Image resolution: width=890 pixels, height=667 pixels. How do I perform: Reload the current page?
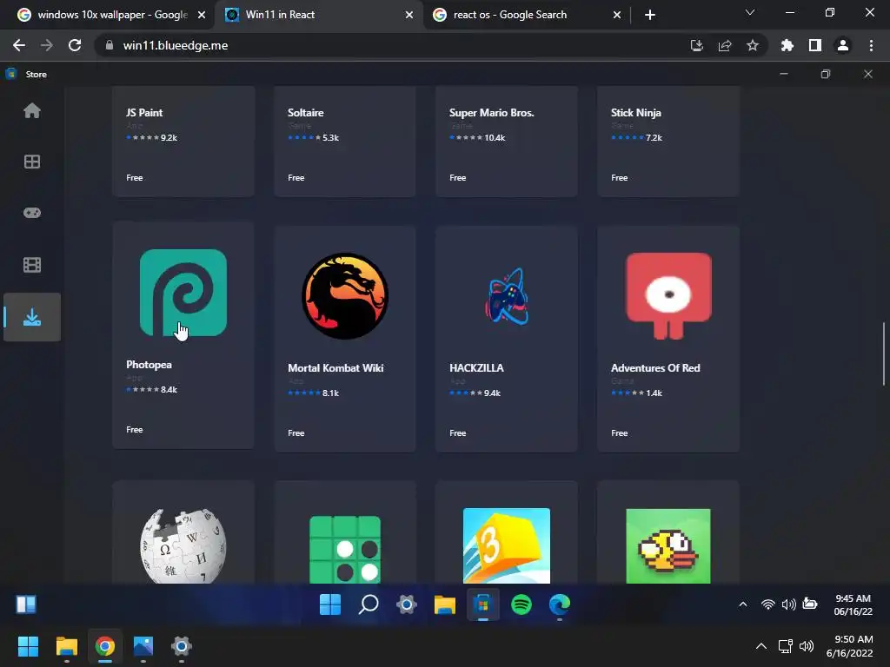[x=75, y=45]
